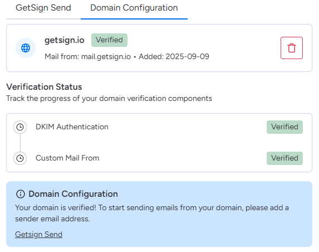Click the info icon in Domain Configuration notice
Screen dimensions: 319x252
21,194
